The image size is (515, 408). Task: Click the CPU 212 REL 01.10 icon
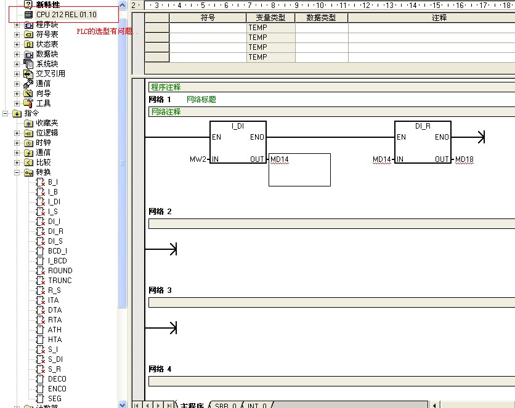(28, 14)
